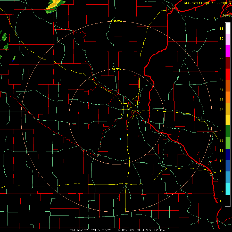Select the cyan legend swatch
This screenshot has width=232, height=232.
228,189
